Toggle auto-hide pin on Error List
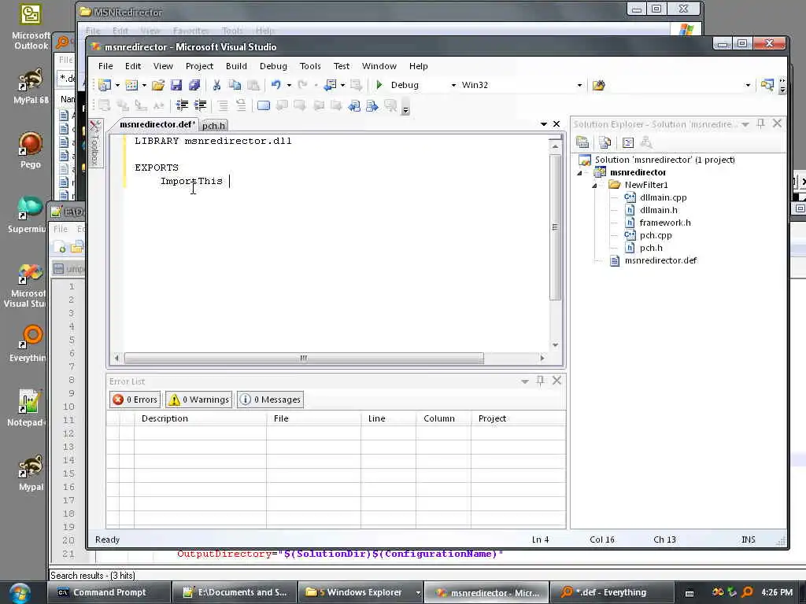This screenshot has width=806, height=604. (x=540, y=381)
